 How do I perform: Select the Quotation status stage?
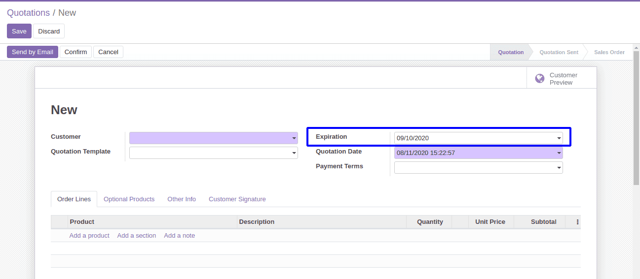click(511, 52)
